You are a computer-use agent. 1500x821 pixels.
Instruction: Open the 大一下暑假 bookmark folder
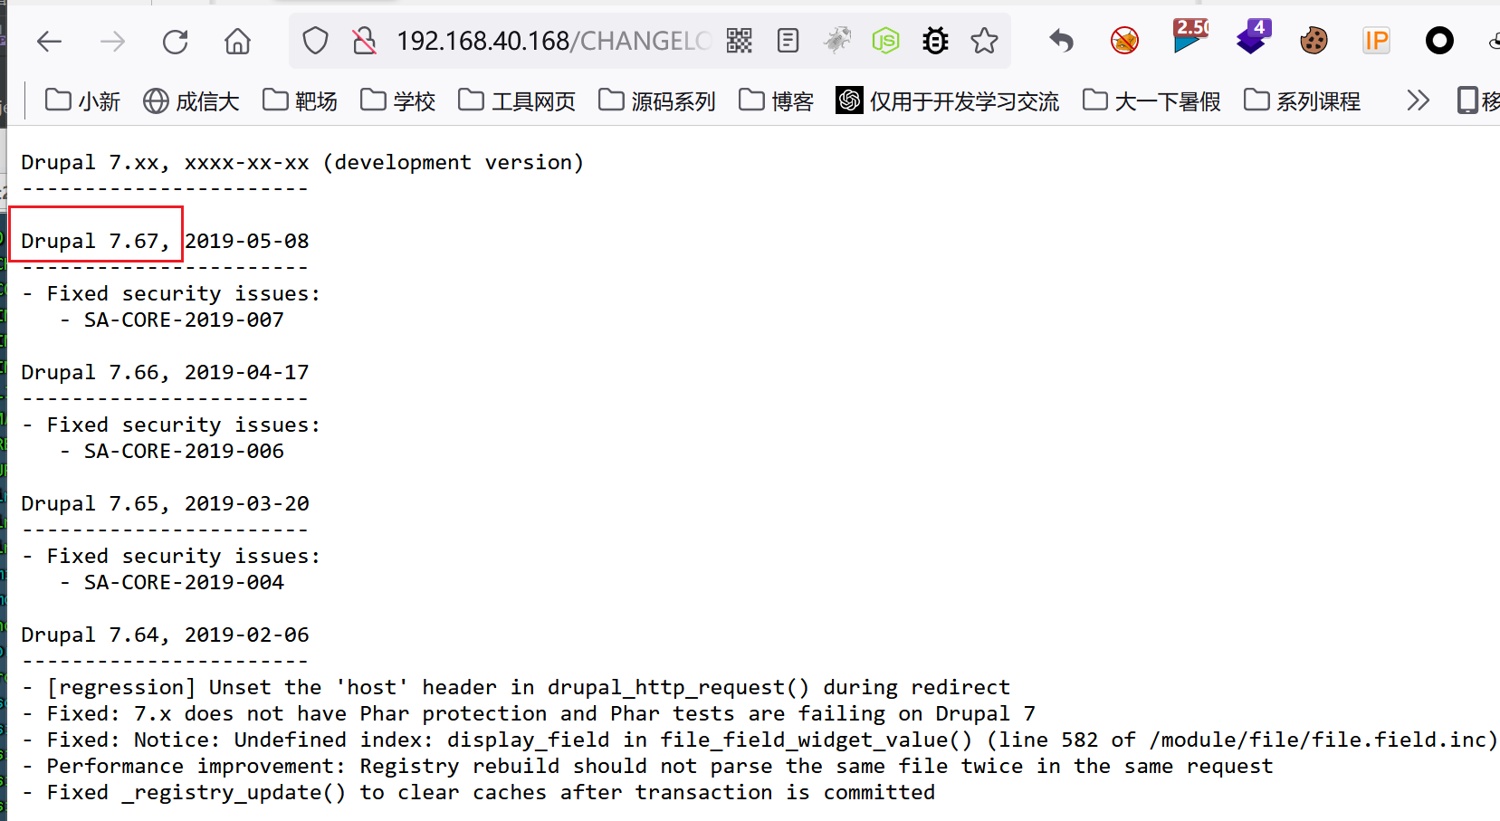pyautogui.click(x=1151, y=100)
